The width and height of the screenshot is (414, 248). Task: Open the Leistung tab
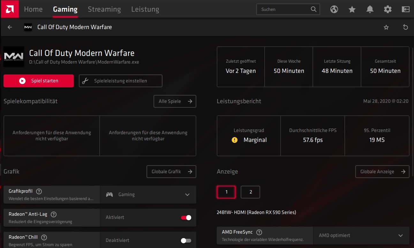(145, 9)
